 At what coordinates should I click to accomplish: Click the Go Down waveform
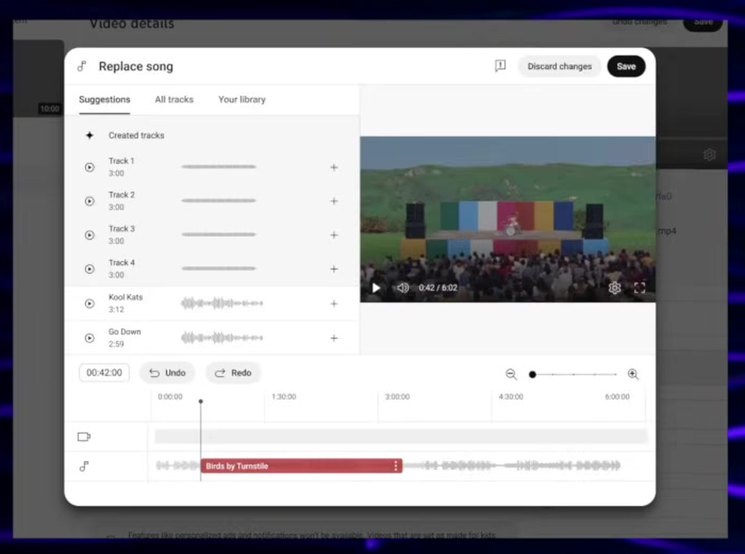(222, 338)
